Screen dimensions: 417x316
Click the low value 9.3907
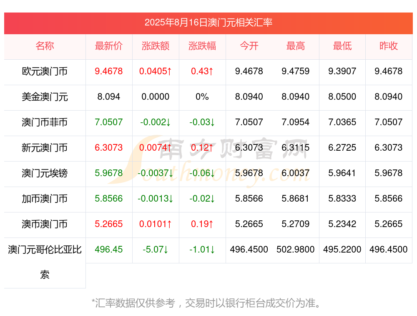(342, 71)
